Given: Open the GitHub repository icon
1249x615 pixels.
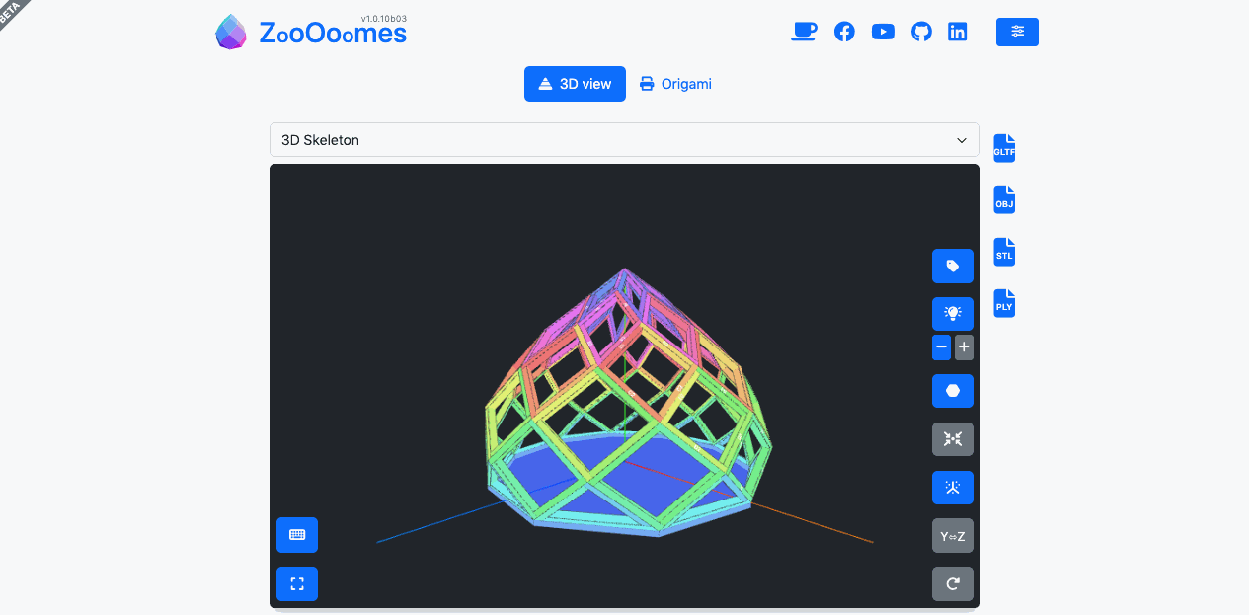Looking at the screenshot, I should [921, 32].
